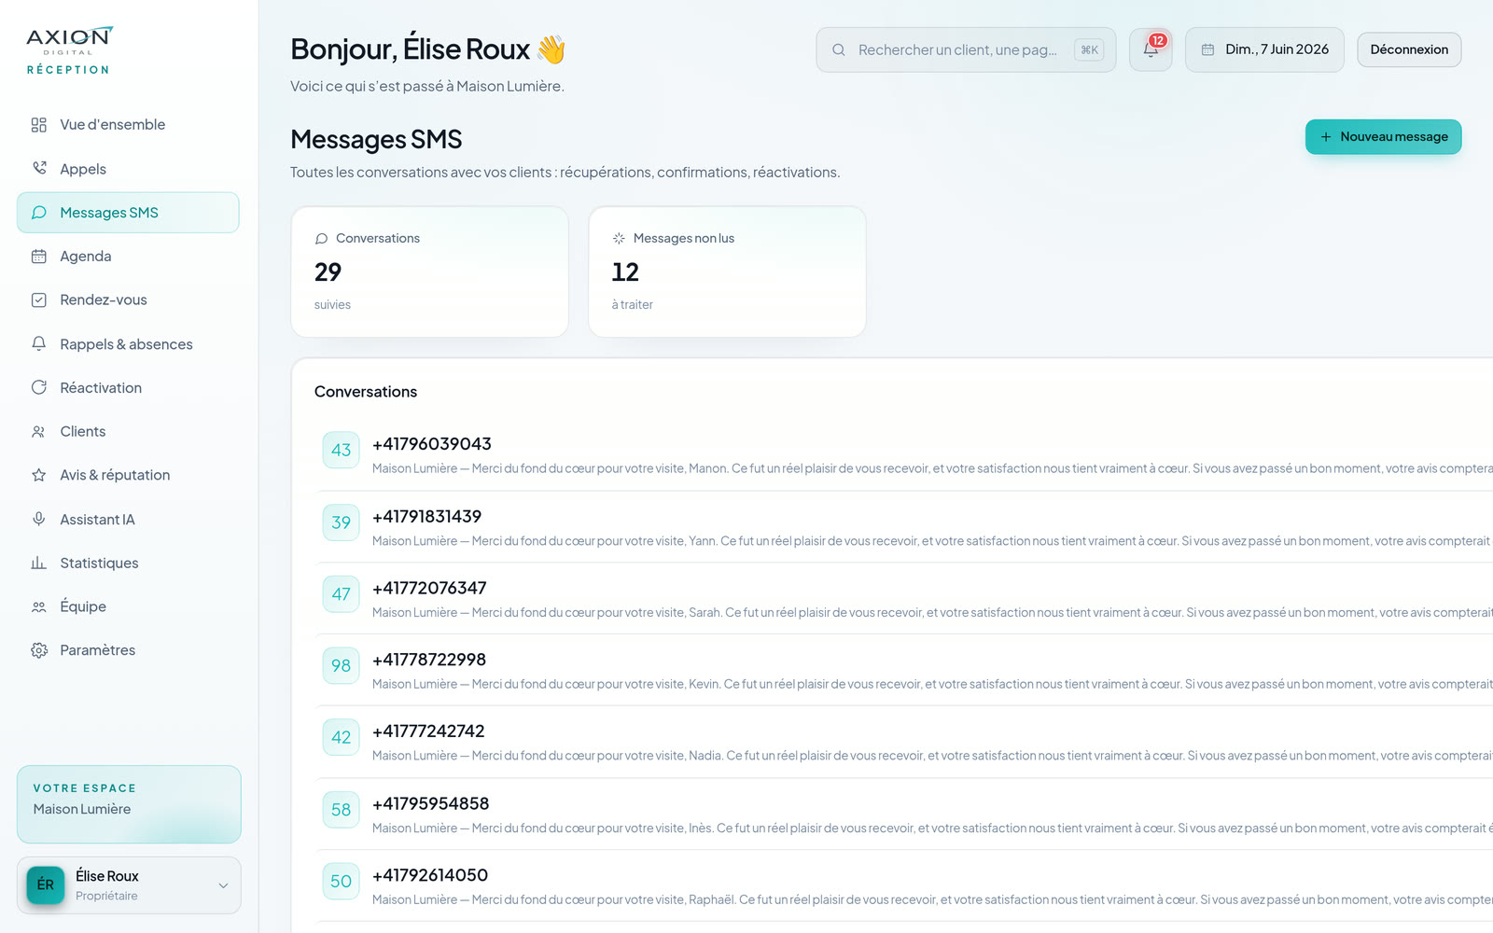Screen dimensions: 1493x933
Task: Click the ⌘K shortcut badge
Action: [1089, 50]
